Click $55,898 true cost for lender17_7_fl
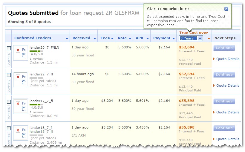The height and width of the screenshot is (152, 245). [x=187, y=101]
